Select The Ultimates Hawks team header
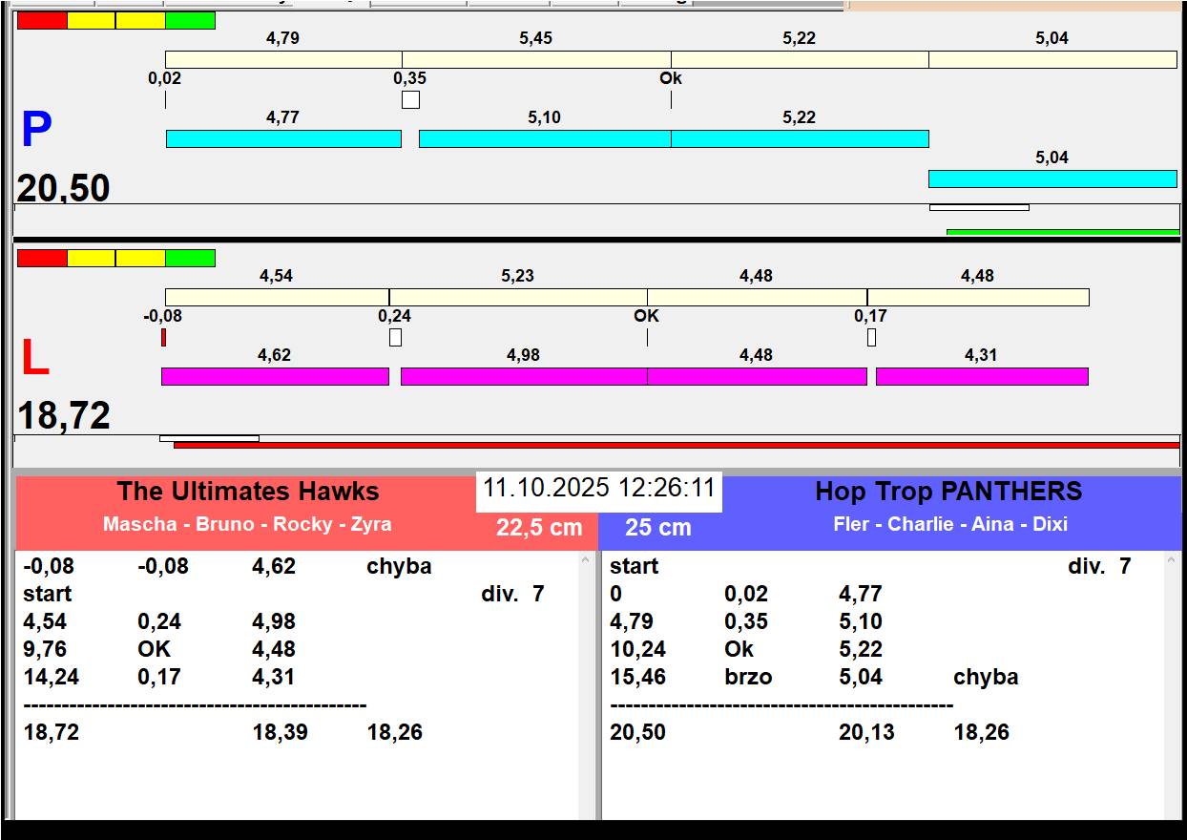 pos(248,492)
